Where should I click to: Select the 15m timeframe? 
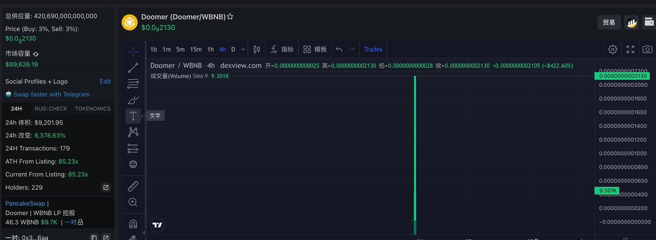click(196, 49)
